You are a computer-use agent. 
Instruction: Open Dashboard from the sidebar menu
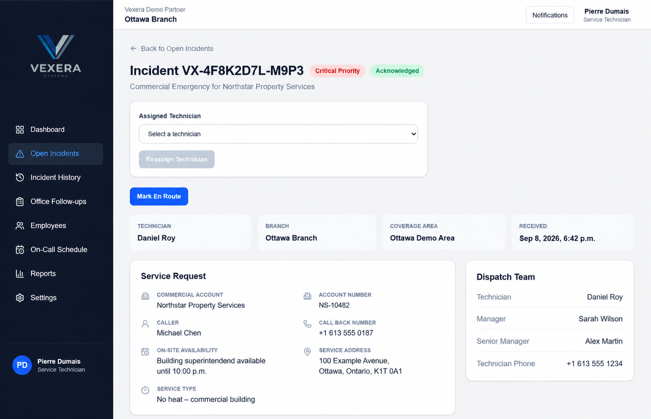[x=56, y=130]
